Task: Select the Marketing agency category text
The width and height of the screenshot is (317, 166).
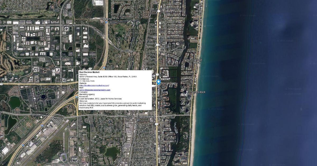Action: coord(87,94)
